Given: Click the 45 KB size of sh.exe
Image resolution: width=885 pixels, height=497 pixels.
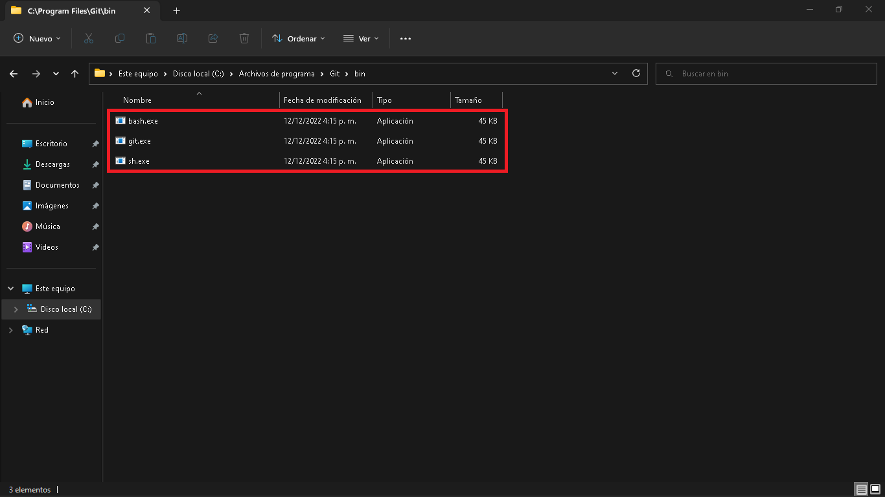Looking at the screenshot, I should [488, 161].
